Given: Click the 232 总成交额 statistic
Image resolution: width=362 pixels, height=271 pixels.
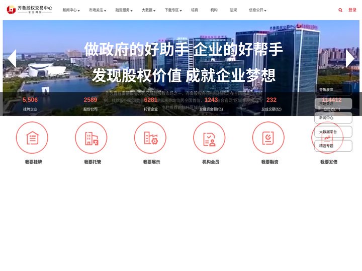Looking at the screenshot, I should [271, 104].
